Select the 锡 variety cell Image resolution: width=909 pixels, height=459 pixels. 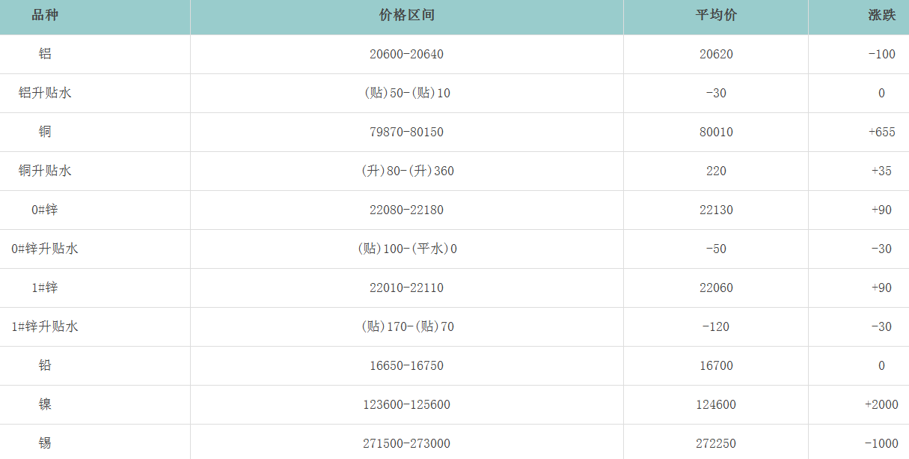coord(45,443)
